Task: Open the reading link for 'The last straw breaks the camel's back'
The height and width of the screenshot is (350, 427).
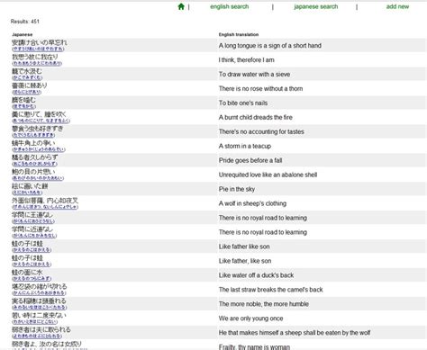Action: [39, 293]
